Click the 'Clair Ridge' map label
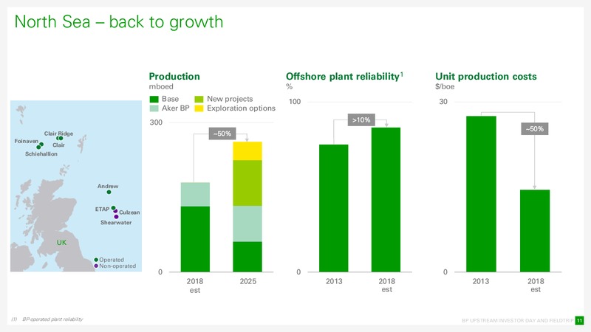 tap(58, 134)
